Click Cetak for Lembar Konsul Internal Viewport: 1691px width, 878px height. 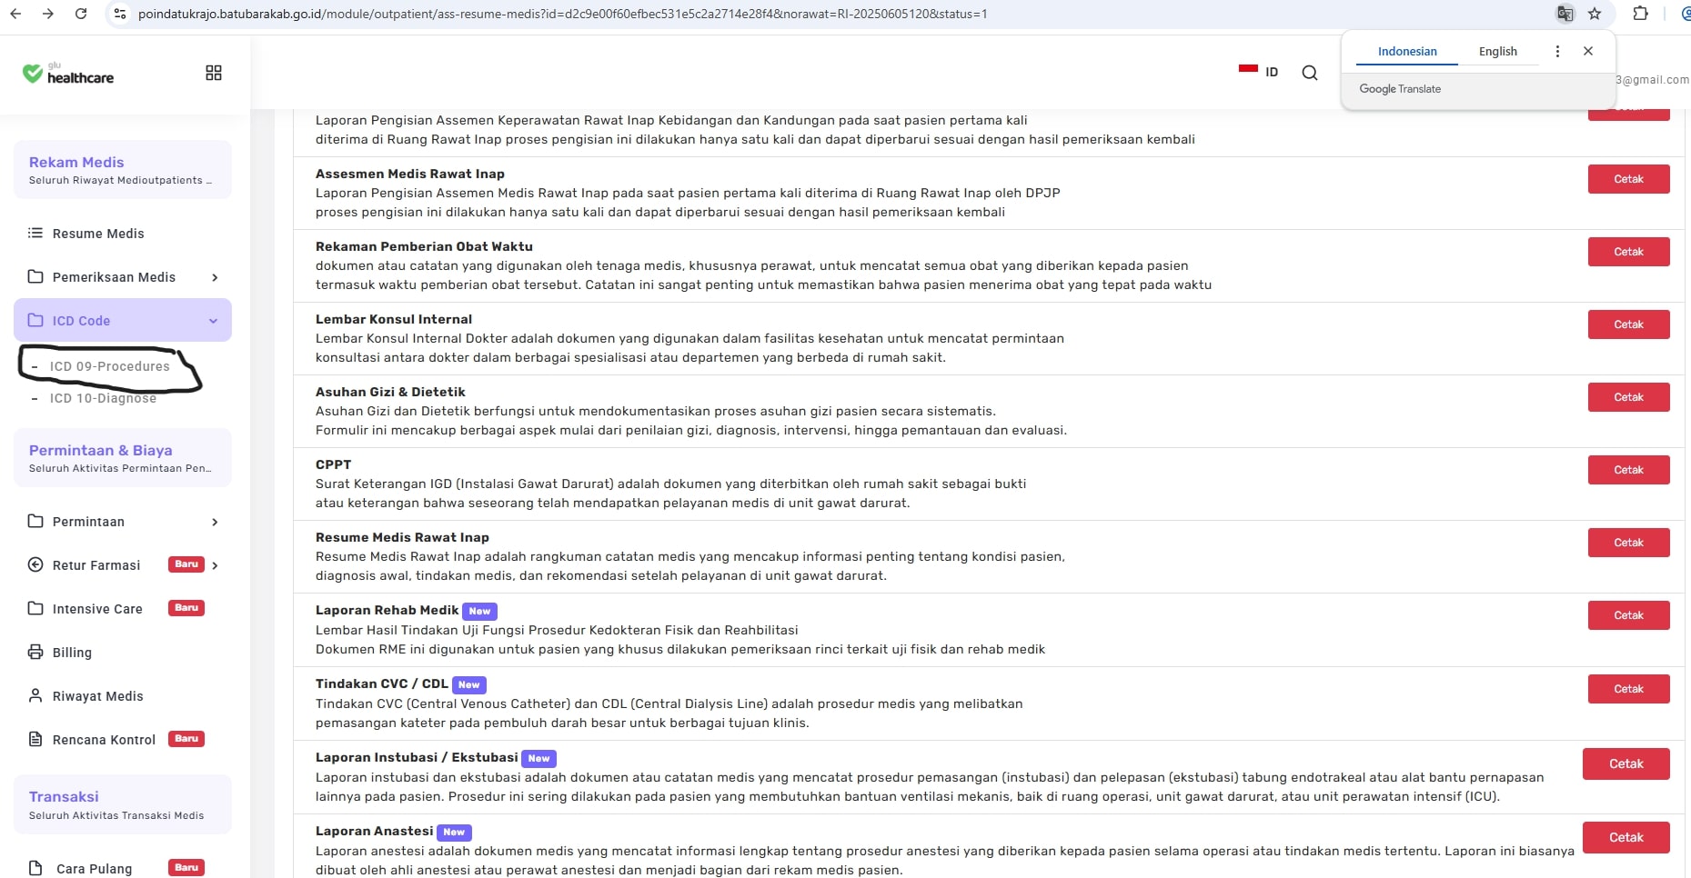[x=1628, y=324]
